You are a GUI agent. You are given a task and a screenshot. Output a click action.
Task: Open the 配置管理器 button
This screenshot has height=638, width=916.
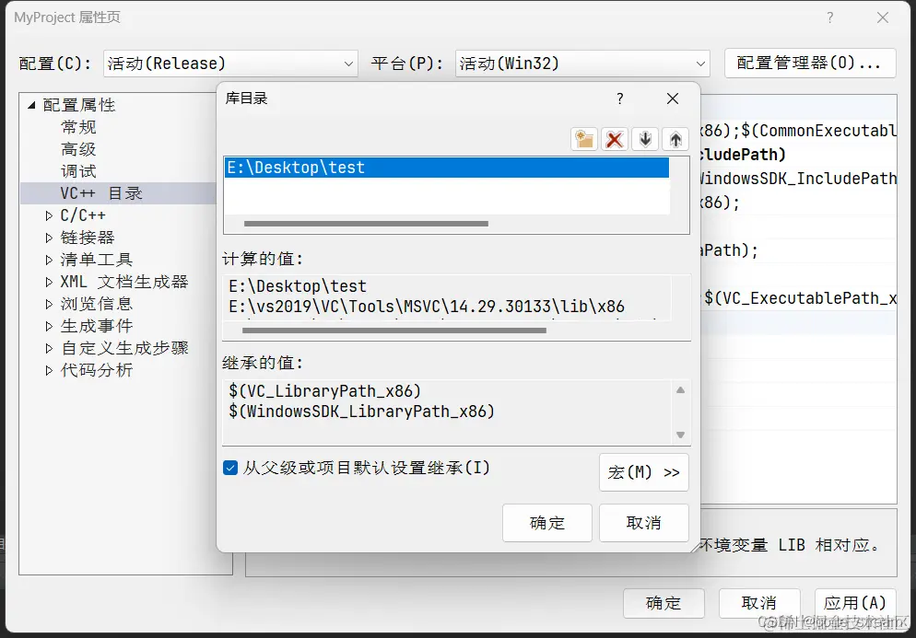click(x=809, y=63)
